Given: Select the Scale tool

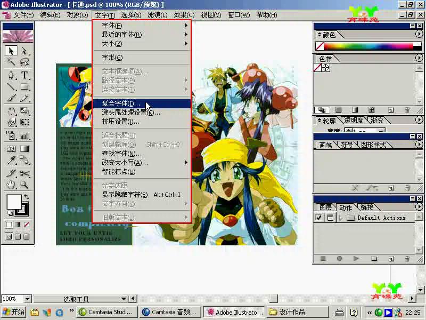Looking at the screenshot, I should click(24, 111).
